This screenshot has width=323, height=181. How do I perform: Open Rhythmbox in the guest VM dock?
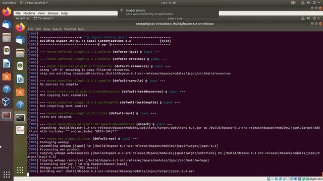point(20,66)
